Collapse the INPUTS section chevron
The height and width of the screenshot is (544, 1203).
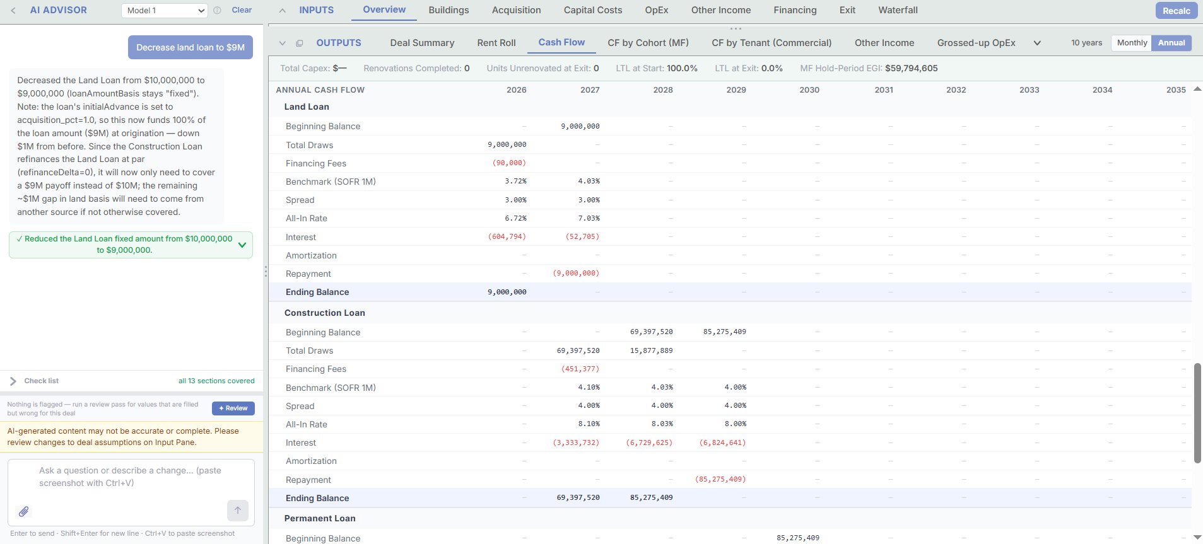[x=282, y=11]
